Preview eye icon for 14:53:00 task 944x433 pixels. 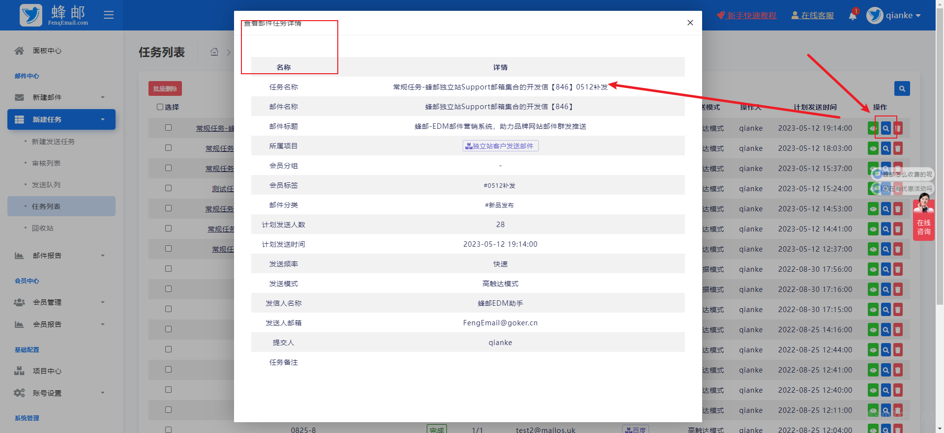point(873,209)
